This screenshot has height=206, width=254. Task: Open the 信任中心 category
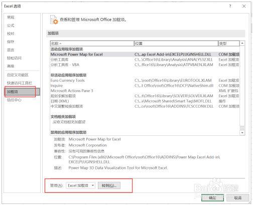click(x=14, y=100)
